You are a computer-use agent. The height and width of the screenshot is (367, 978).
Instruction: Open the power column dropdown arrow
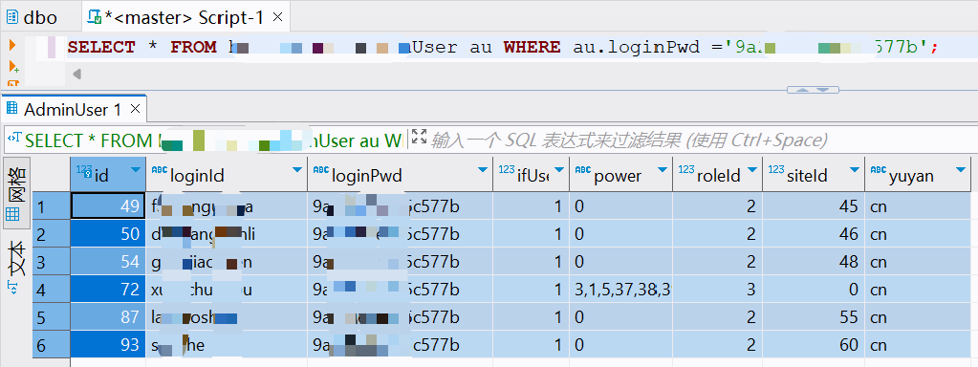[662, 169]
